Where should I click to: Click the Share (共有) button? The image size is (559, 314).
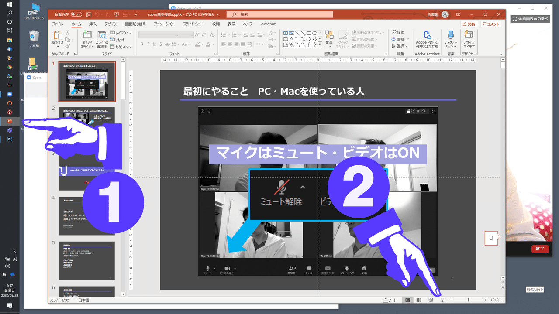pos(469,24)
